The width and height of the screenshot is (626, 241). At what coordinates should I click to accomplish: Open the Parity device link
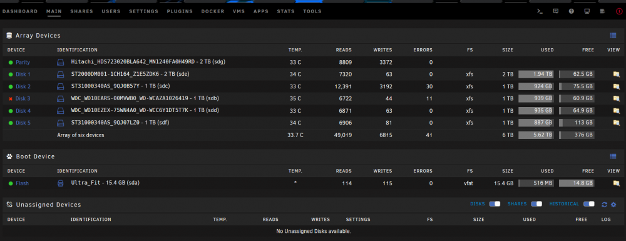[x=23, y=63]
